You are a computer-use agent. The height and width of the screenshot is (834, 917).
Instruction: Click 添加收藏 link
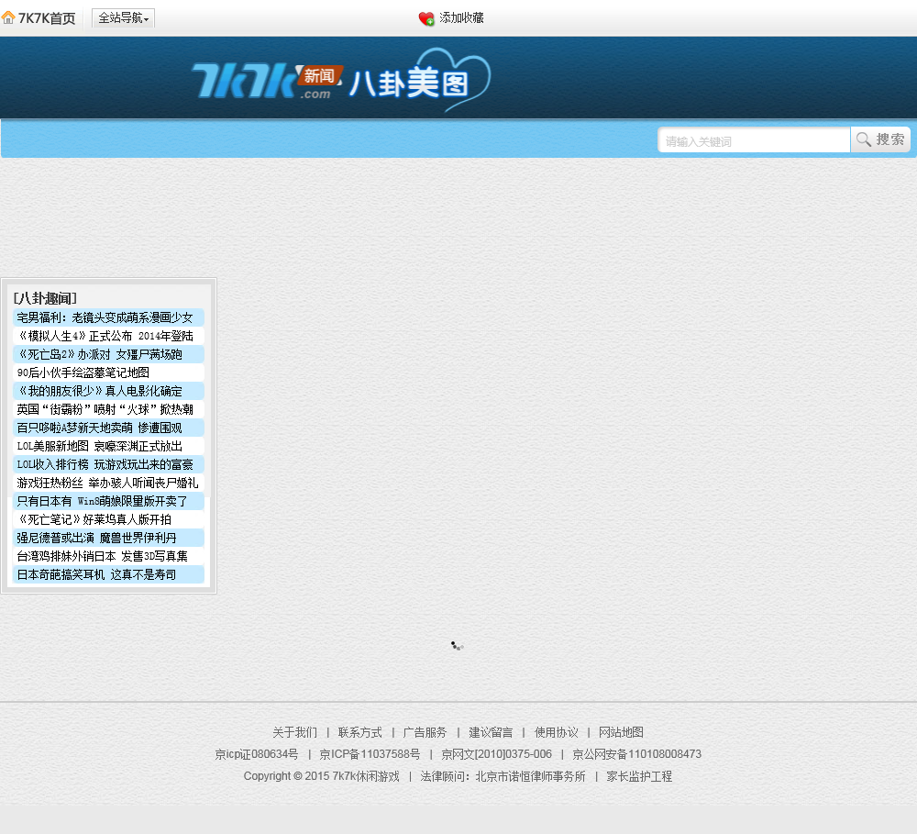point(461,18)
